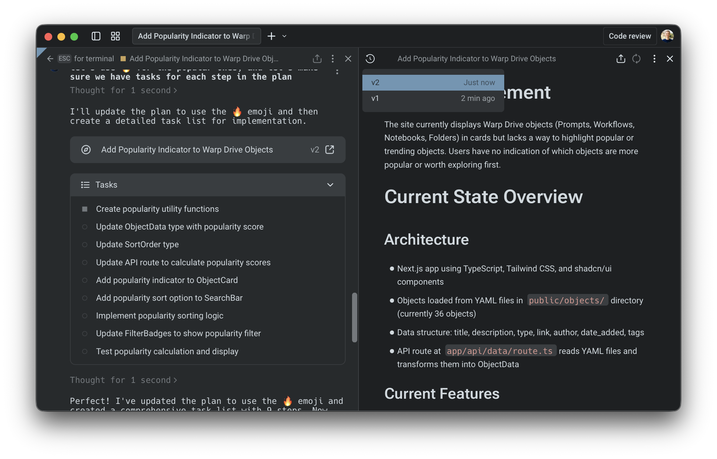The image size is (717, 459).
Task: Click the refresh sync icon in plan panel
Action: 636,59
